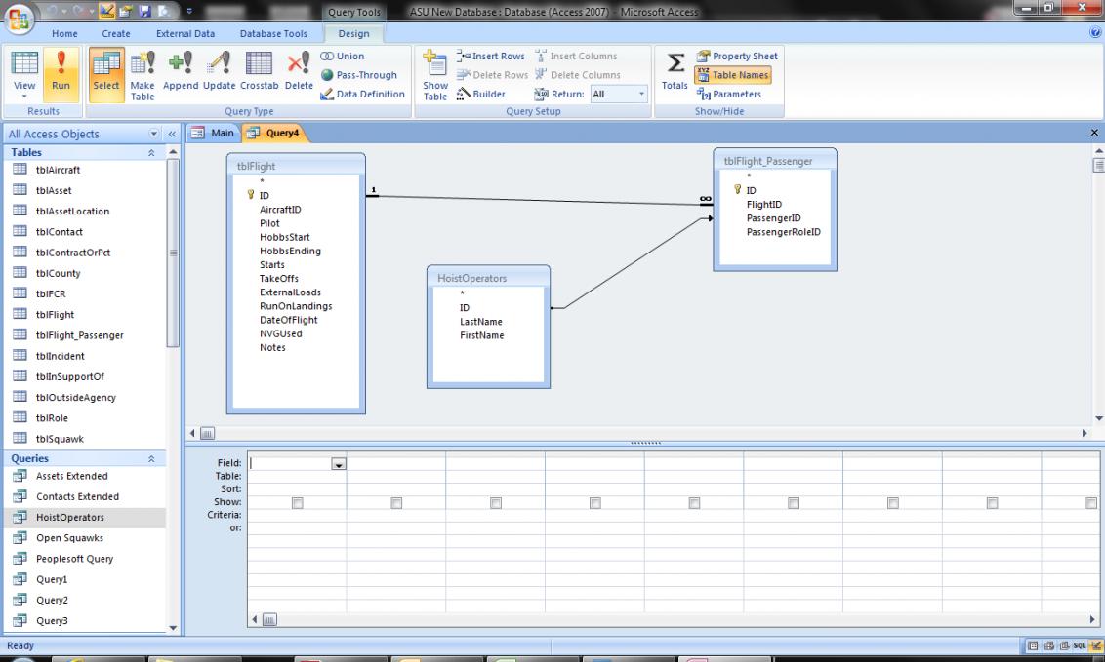The image size is (1105, 662).
Task: Click navigation pane scroll-down arrow
Action: tap(174, 628)
